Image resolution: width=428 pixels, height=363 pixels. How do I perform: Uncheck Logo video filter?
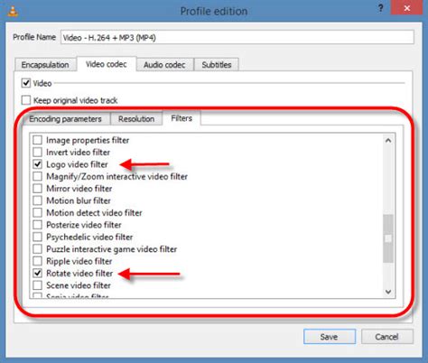pyautogui.click(x=37, y=164)
